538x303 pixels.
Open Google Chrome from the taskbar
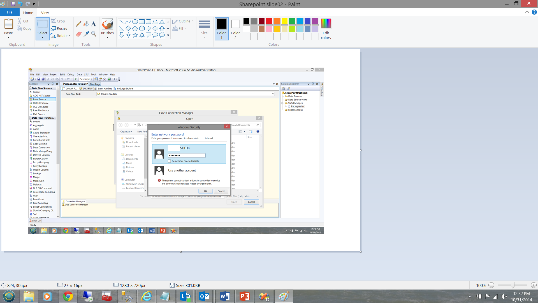(x=68, y=296)
